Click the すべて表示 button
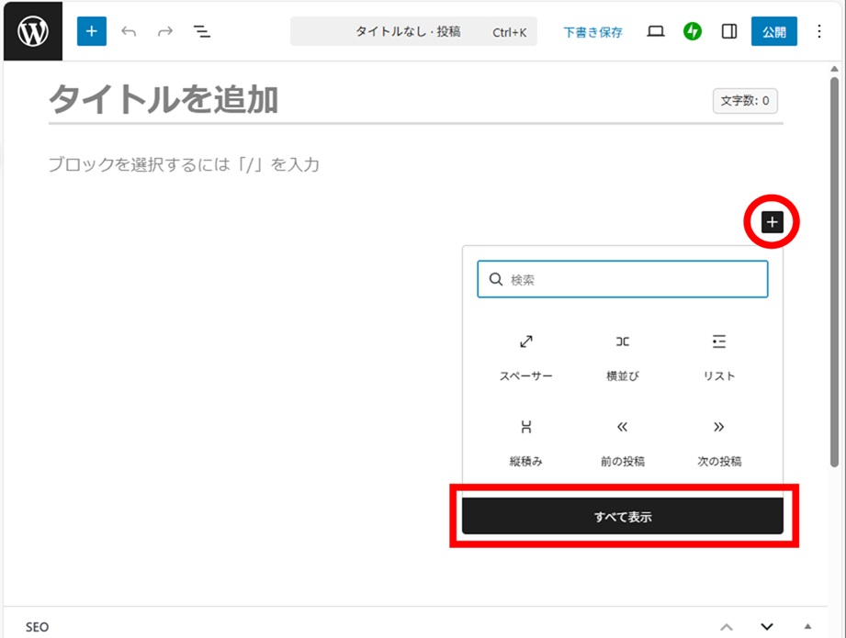The width and height of the screenshot is (846, 638). tap(623, 517)
